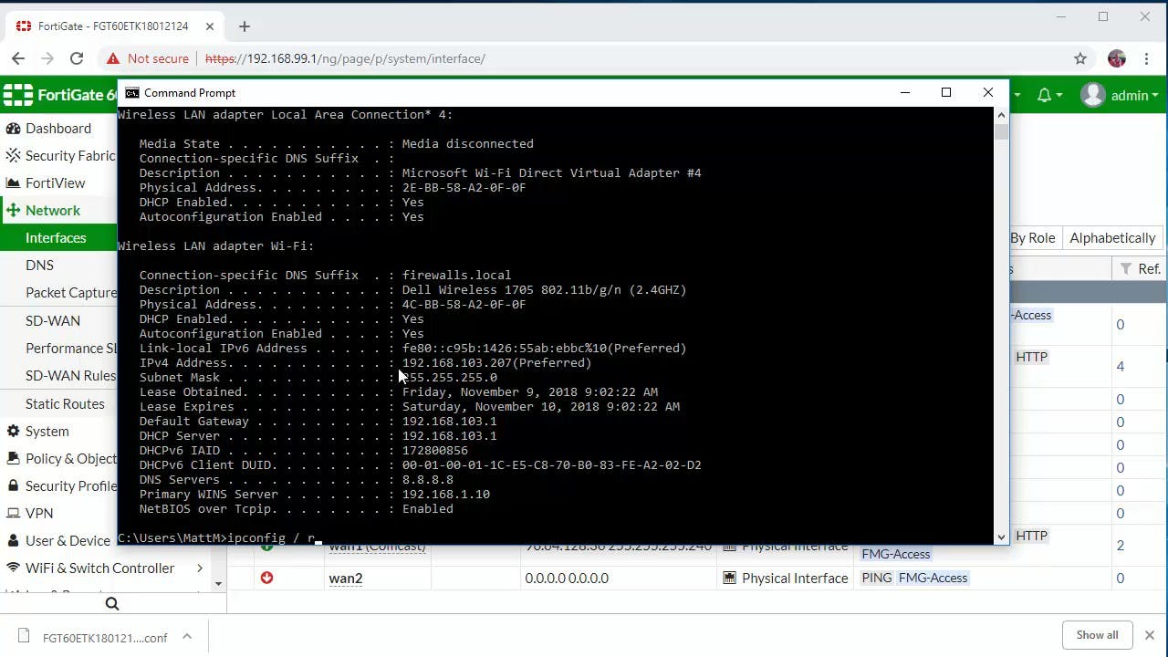Expand WiFi & Switch Controller submenu

[x=199, y=568]
